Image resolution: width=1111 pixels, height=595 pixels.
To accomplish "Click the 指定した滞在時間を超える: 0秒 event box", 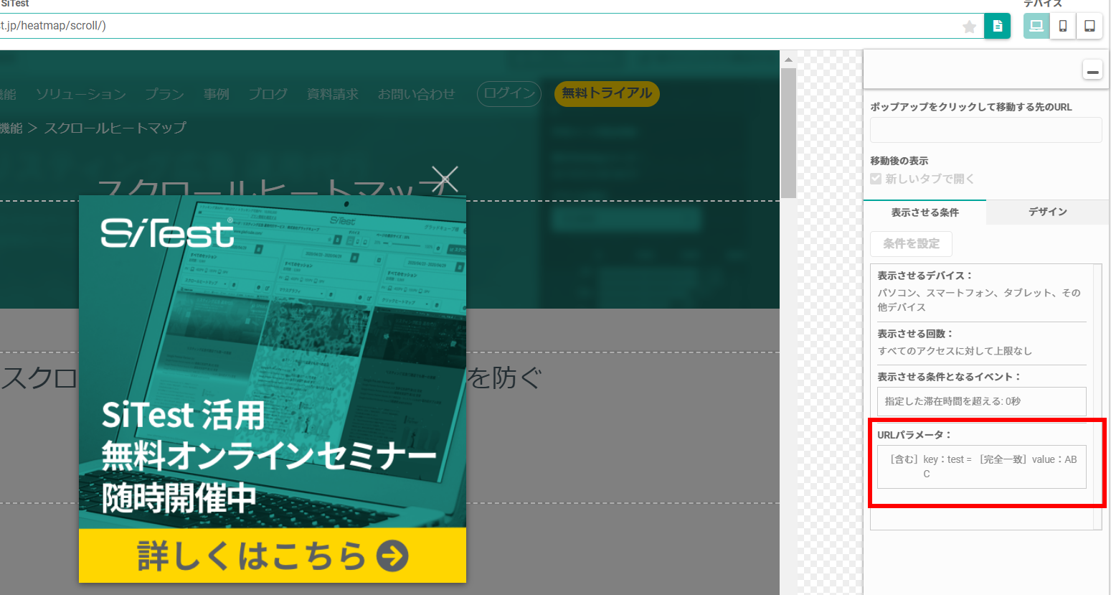I will 981,401.
